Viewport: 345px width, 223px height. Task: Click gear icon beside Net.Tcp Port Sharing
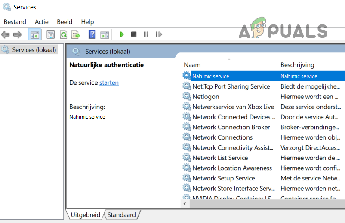coord(187,86)
